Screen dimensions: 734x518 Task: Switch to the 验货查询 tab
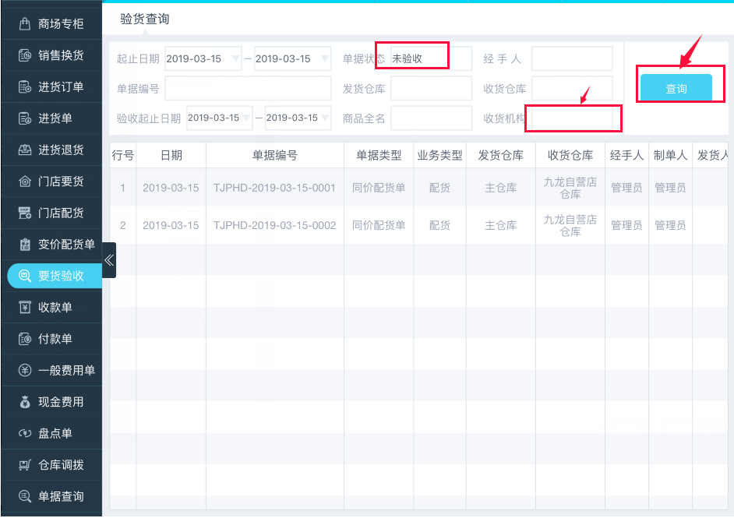click(x=145, y=19)
